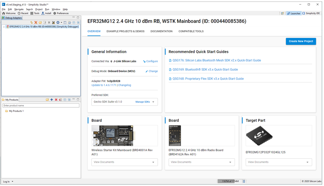Open the QSG169 Bluetooth SDK quick-start guide link
Image resolution: width=324 pixels, height=186 pixels.
pos(205,70)
